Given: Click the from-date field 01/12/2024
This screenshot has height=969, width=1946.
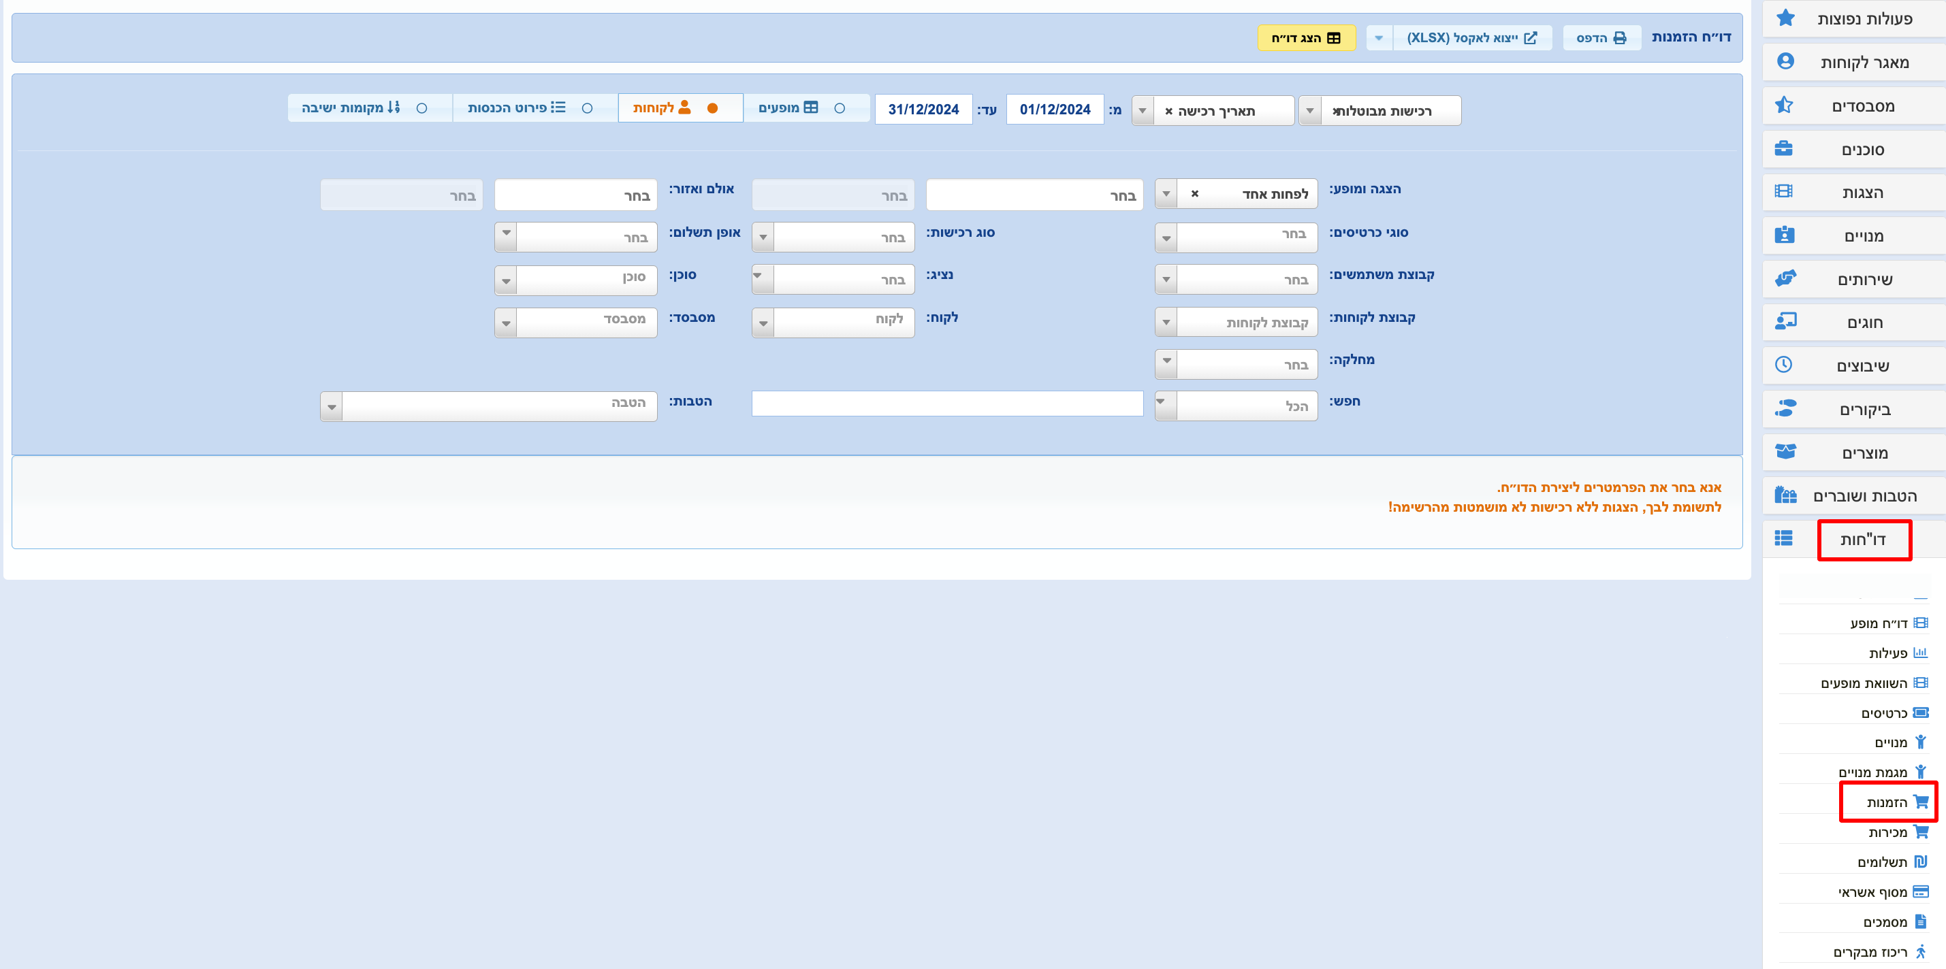Looking at the screenshot, I should (1055, 110).
